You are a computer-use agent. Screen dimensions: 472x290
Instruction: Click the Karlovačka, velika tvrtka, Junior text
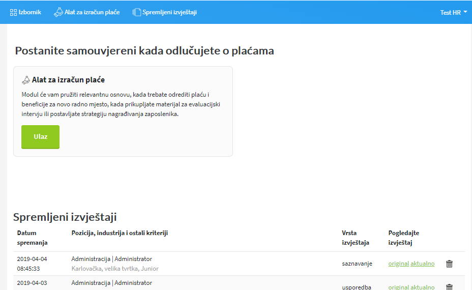coord(114,268)
